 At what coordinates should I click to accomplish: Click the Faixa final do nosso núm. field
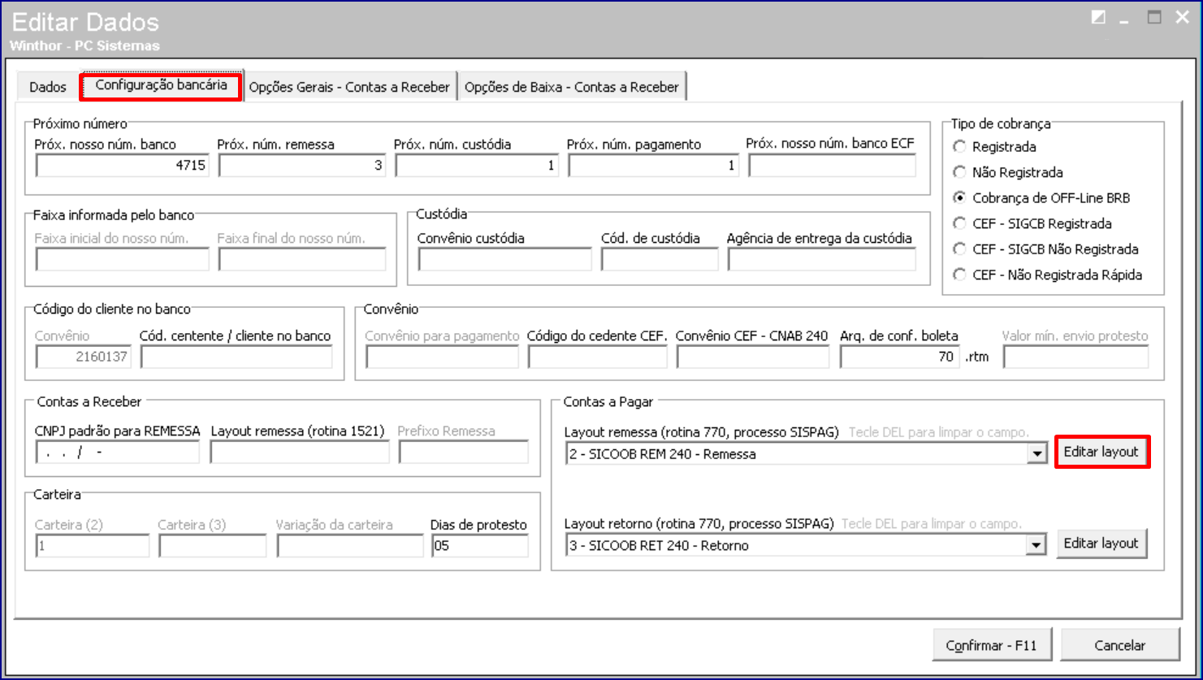coord(302,260)
